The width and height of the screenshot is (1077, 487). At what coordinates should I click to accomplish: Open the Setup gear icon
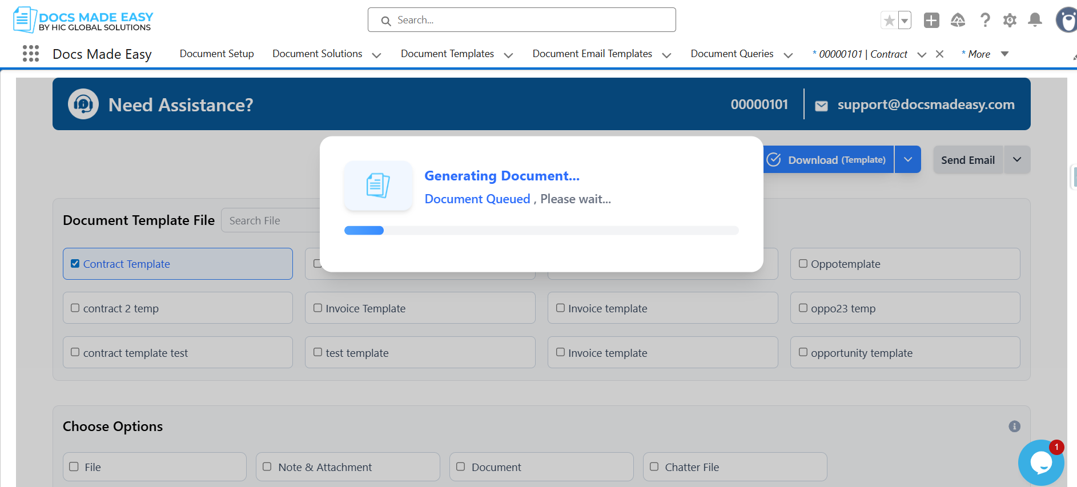pos(1010,21)
